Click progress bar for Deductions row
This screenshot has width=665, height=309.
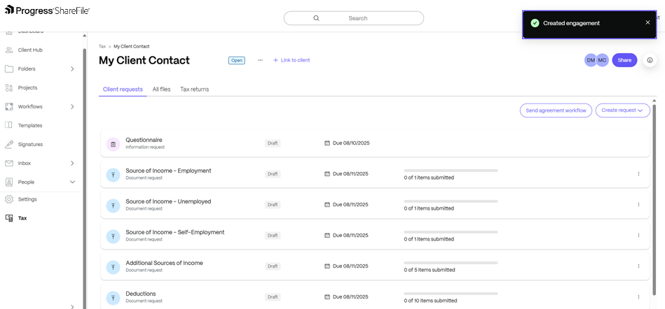click(x=451, y=294)
